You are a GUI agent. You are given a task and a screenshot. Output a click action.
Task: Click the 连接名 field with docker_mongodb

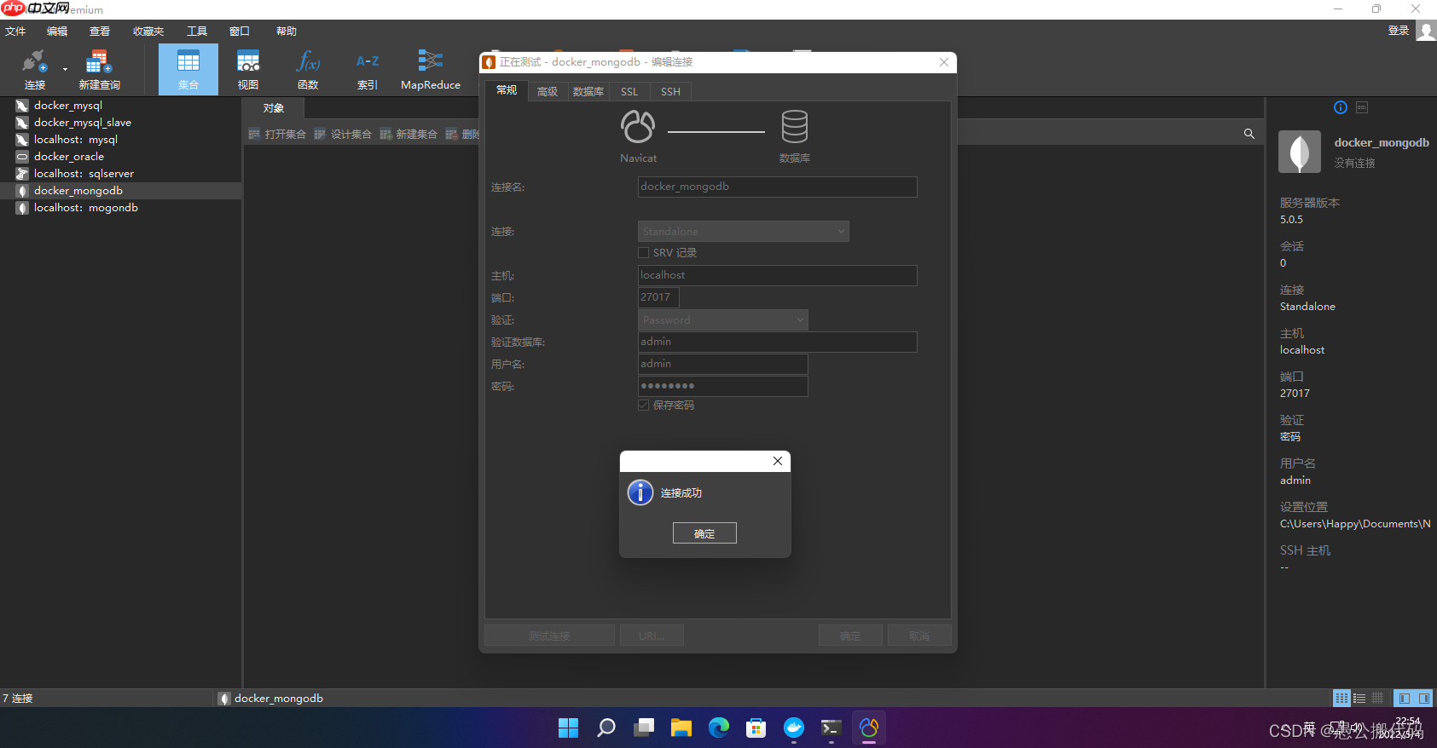click(x=778, y=187)
